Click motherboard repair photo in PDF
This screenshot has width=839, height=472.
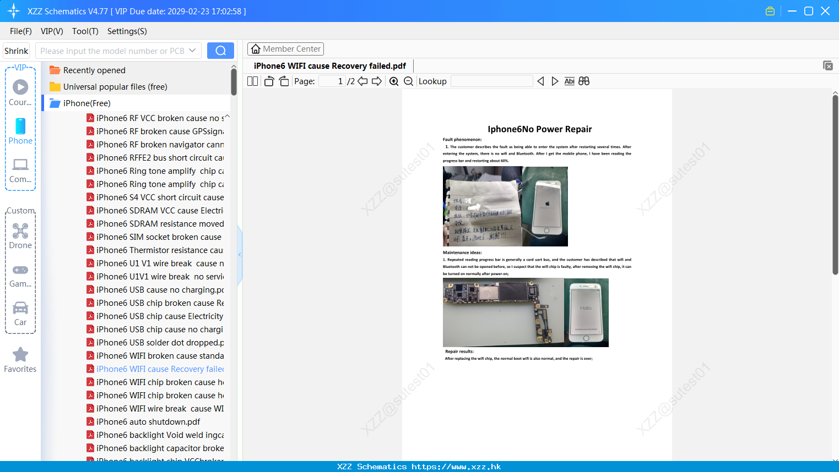pyautogui.click(x=503, y=312)
